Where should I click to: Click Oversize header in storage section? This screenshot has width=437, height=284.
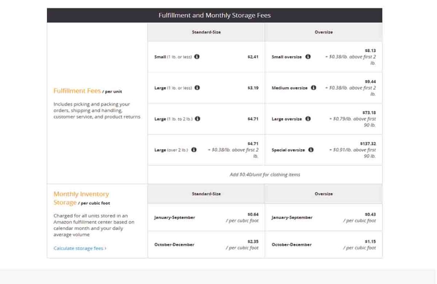pos(323,194)
